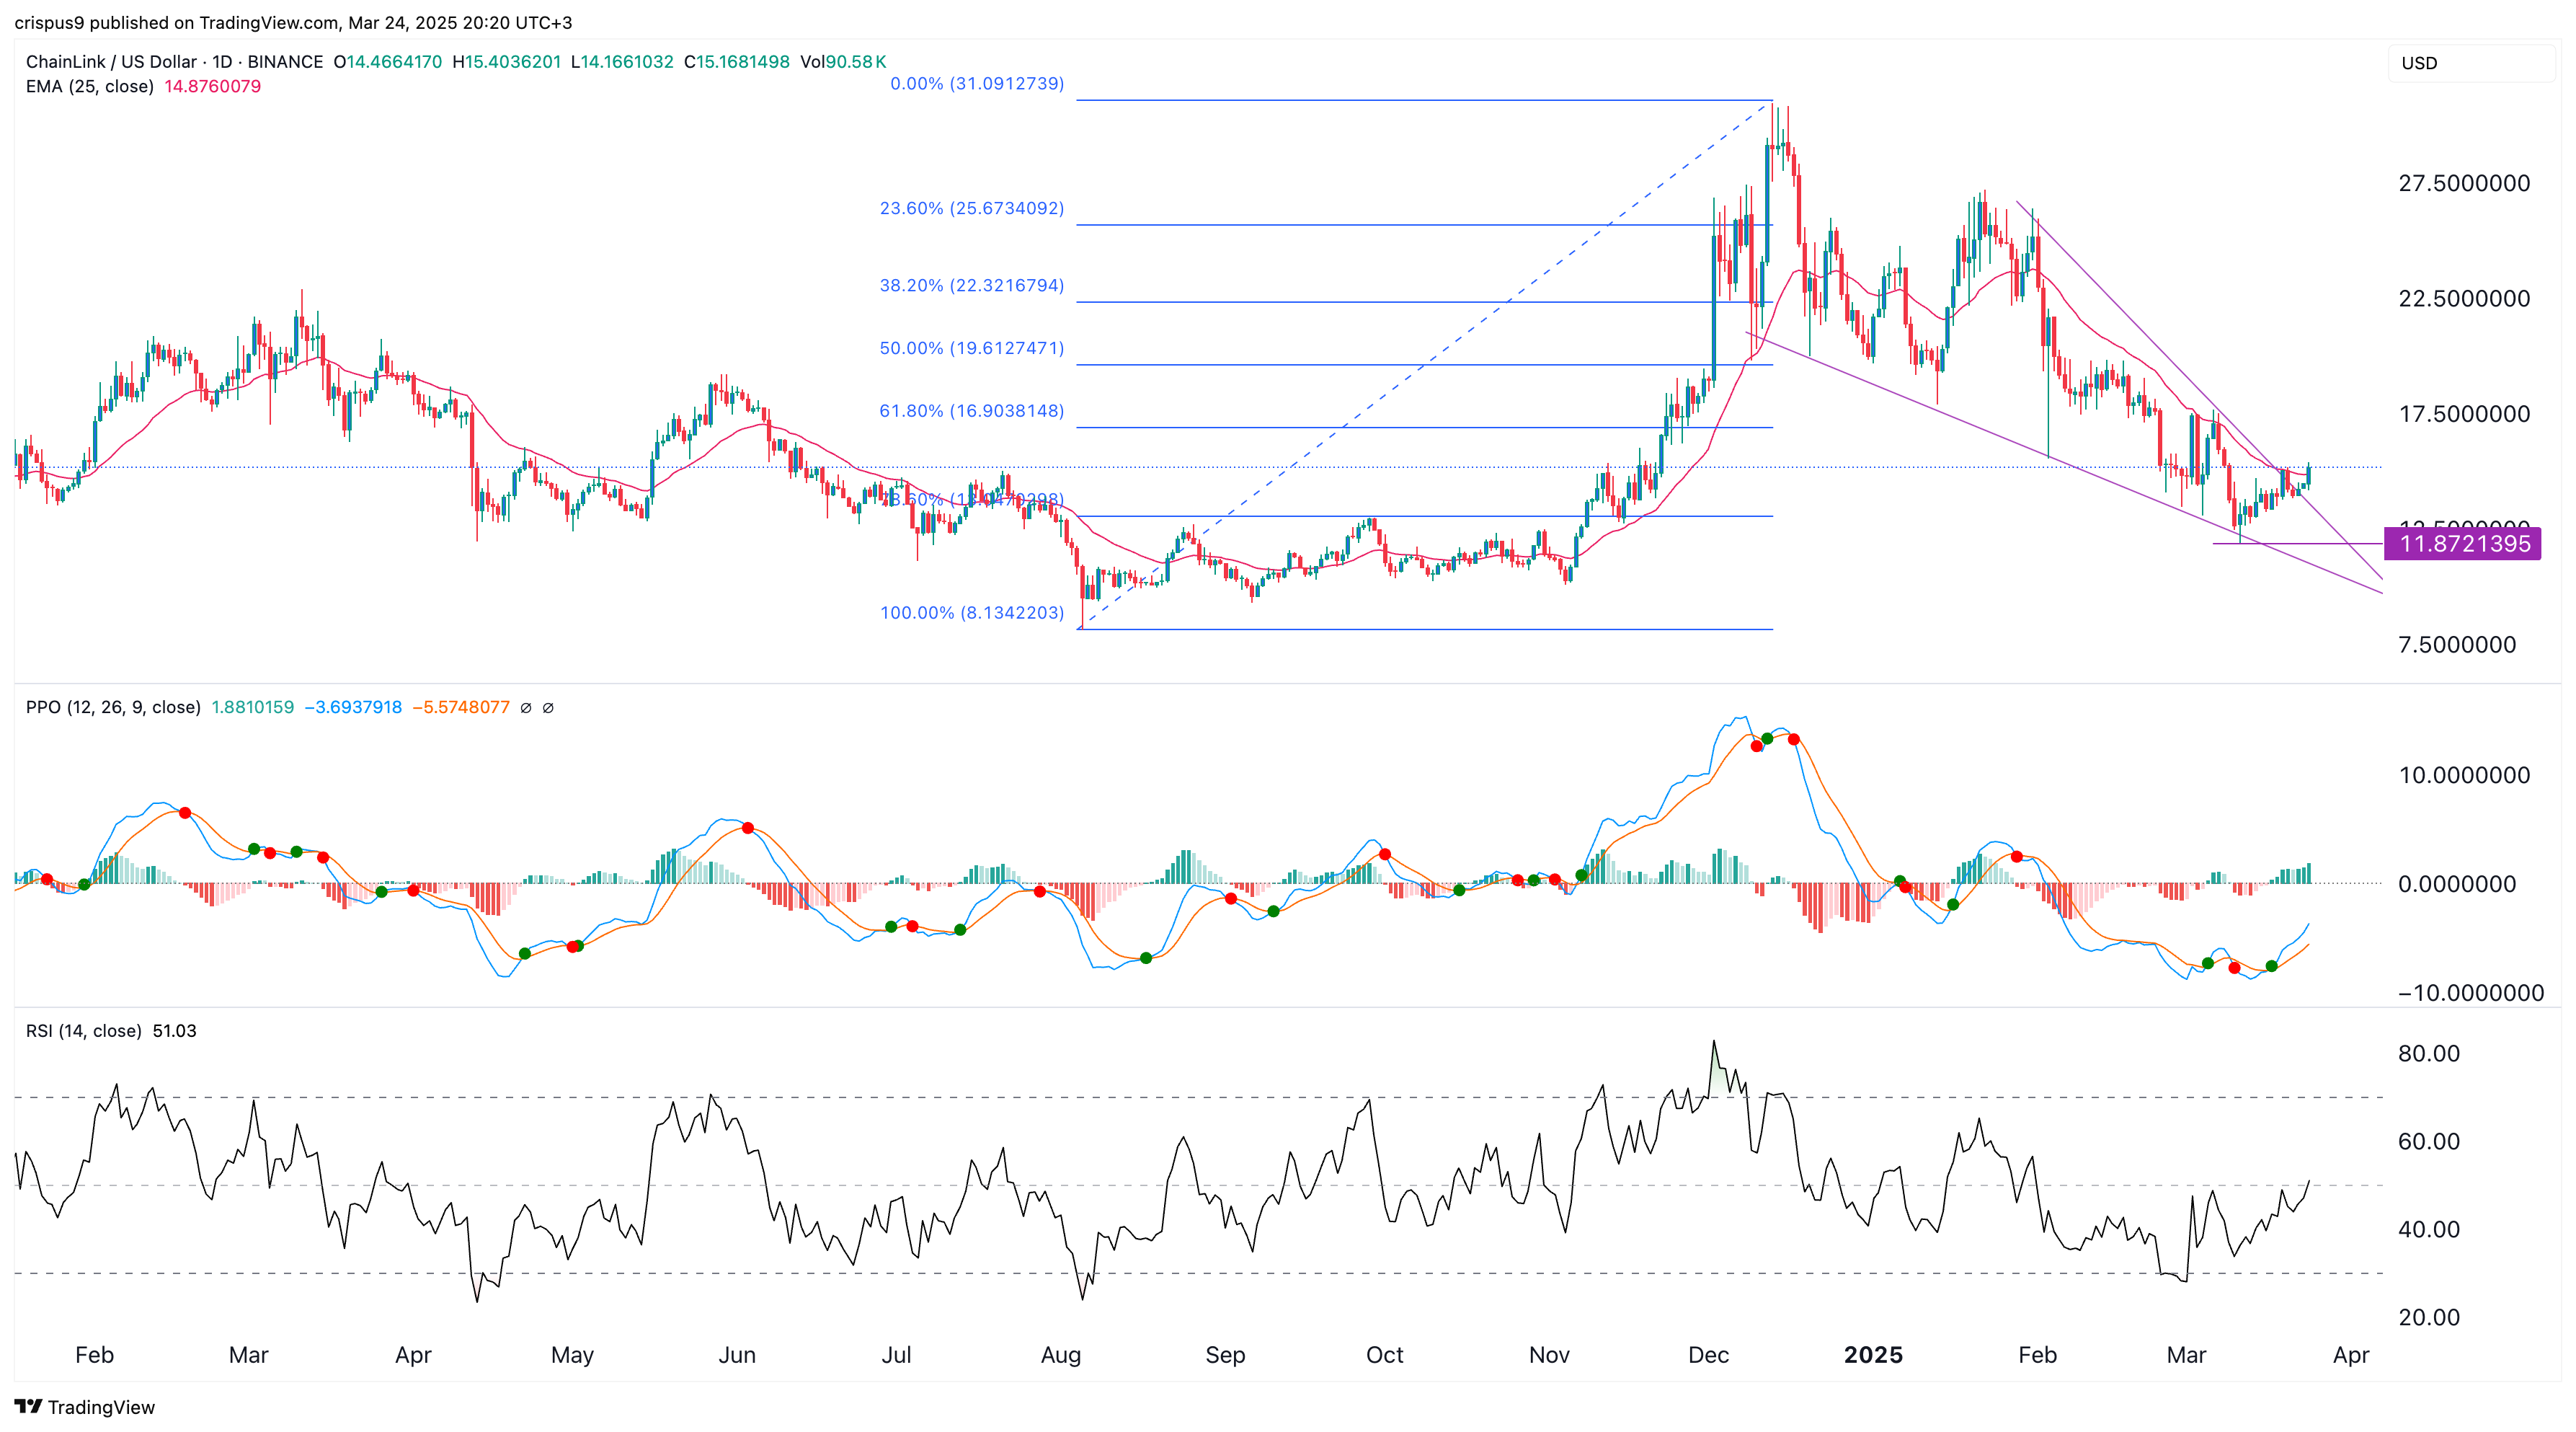The image size is (2576, 1432).
Task: Select the RSI (14, close) indicator label
Action: pyautogui.click(x=83, y=1030)
